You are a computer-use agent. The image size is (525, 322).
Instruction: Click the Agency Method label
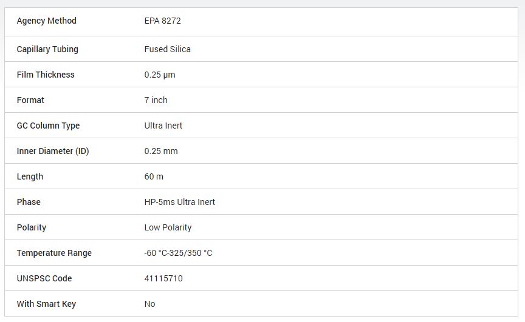[47, 21]
